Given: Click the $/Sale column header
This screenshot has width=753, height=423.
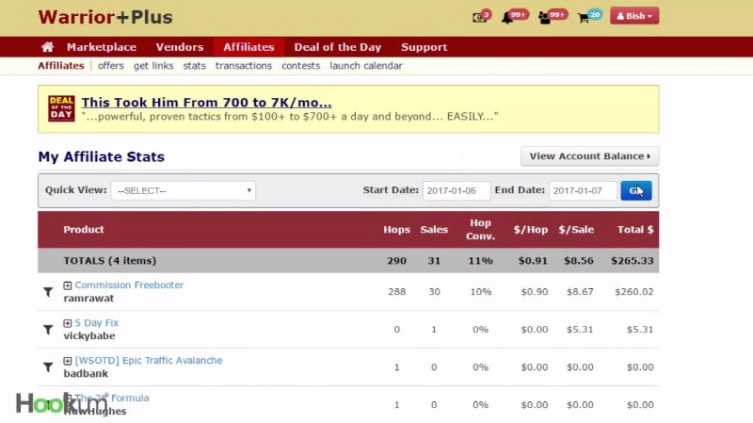Looking at the screenshot, I should tap(576, 229).
